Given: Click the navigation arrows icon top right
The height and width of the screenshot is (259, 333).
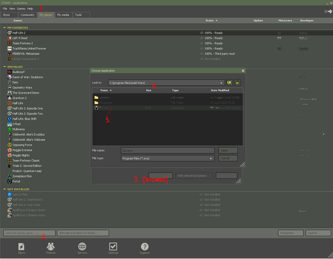Looking at the screenshot, I should coord(328,11).
